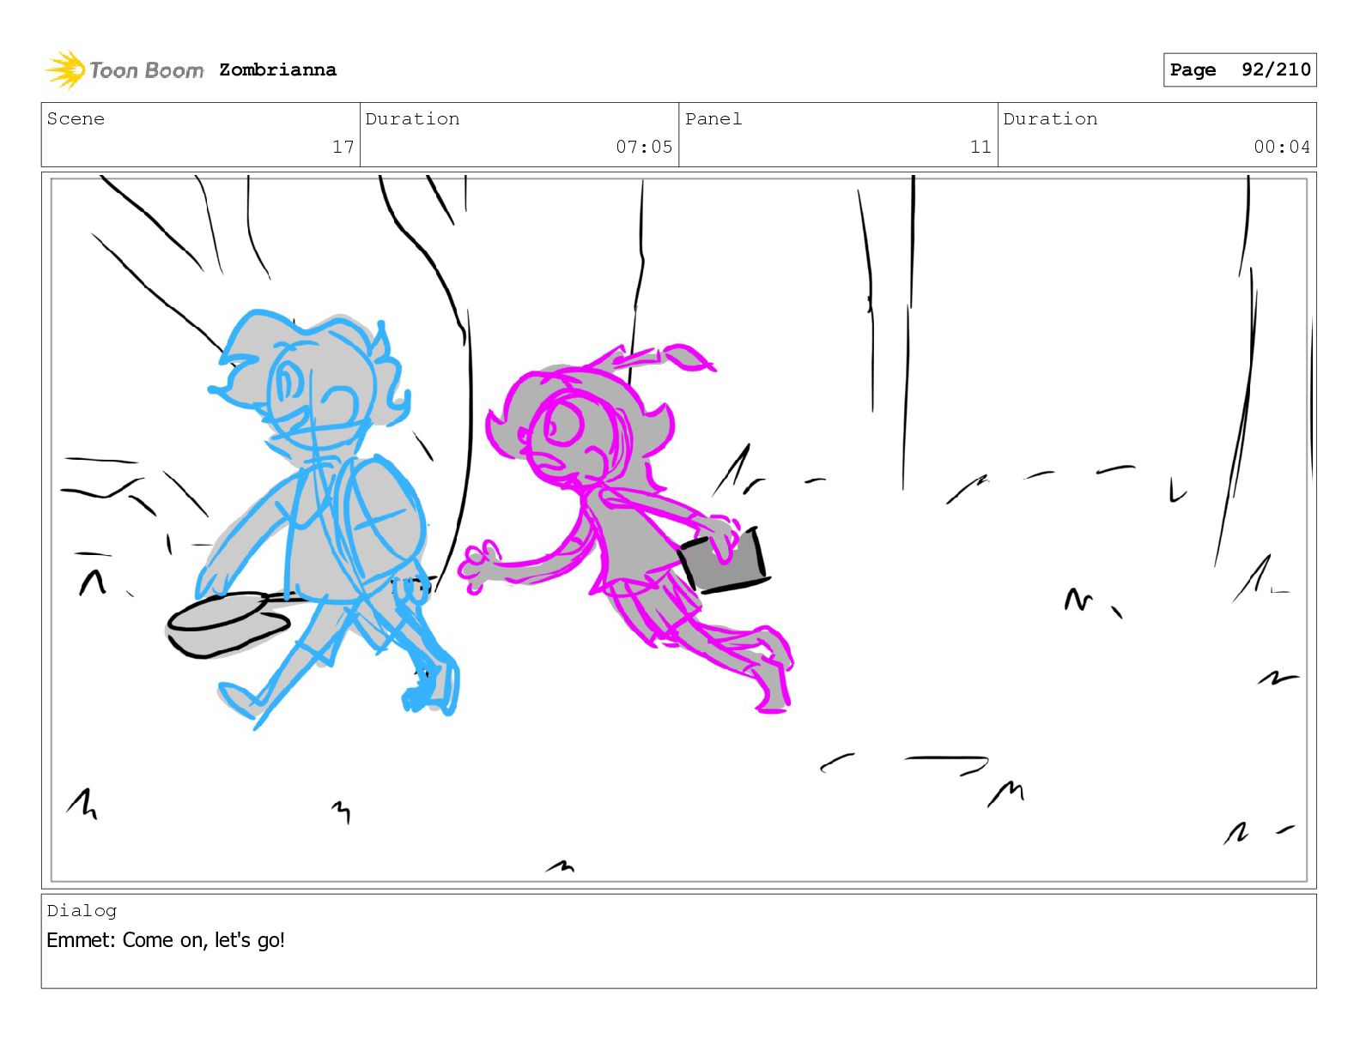This screenshot has width=1360, height=1050.
Task: Click the Toon Boom logo
Action: click(124, 69)
